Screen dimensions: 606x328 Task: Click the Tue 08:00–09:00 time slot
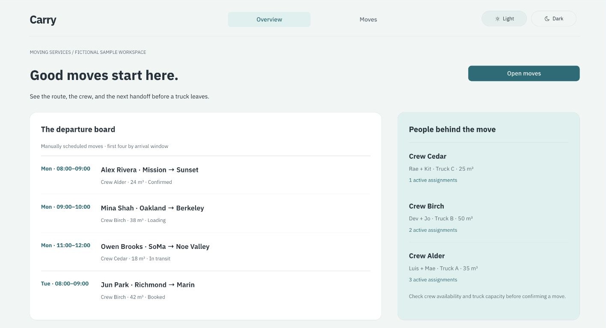(65, 284)
